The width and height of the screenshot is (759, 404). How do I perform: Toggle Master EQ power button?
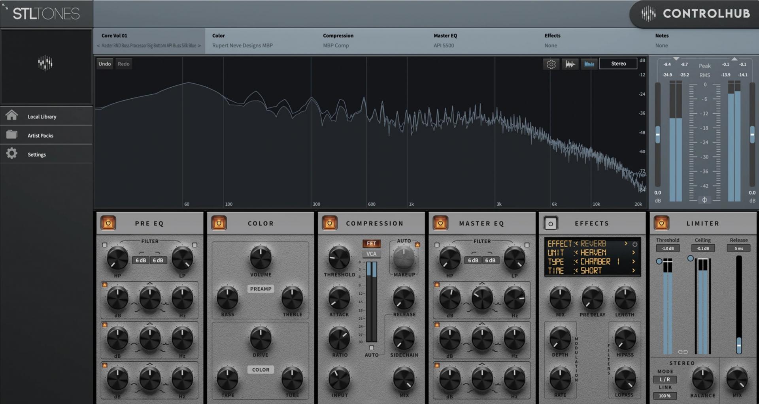(x=440, y=223)
